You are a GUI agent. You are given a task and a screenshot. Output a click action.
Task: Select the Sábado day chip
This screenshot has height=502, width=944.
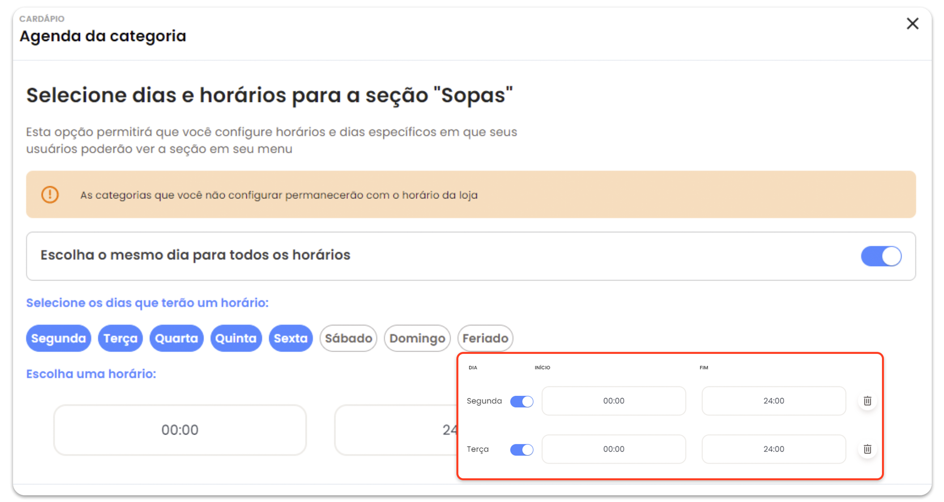click(x=348, y=338)
